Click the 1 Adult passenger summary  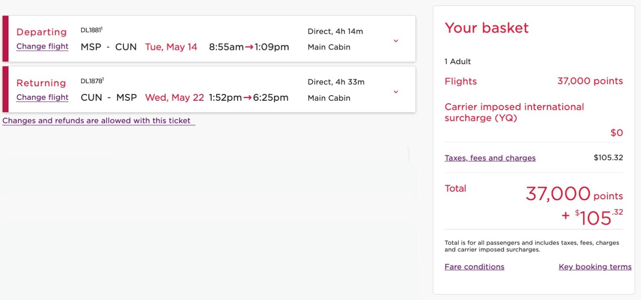click(458, 61)
